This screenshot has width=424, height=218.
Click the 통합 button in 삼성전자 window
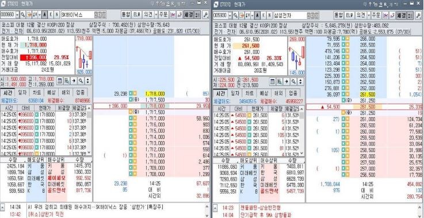339,15
